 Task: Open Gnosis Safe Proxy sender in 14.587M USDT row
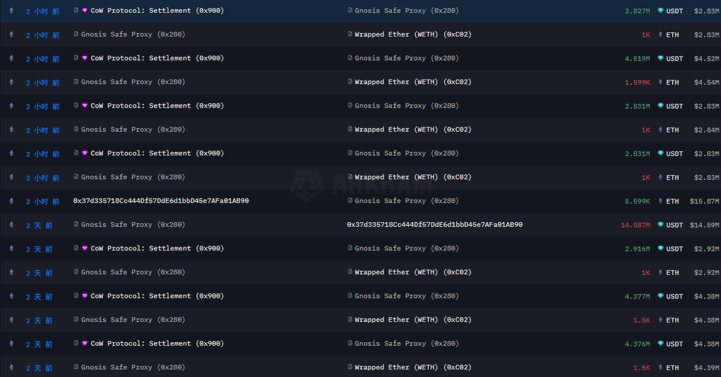click(x=133, y=225)
